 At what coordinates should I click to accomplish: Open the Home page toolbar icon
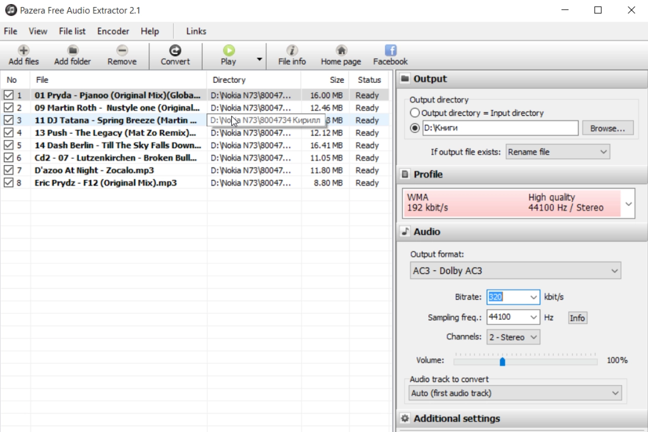point(341,50)
